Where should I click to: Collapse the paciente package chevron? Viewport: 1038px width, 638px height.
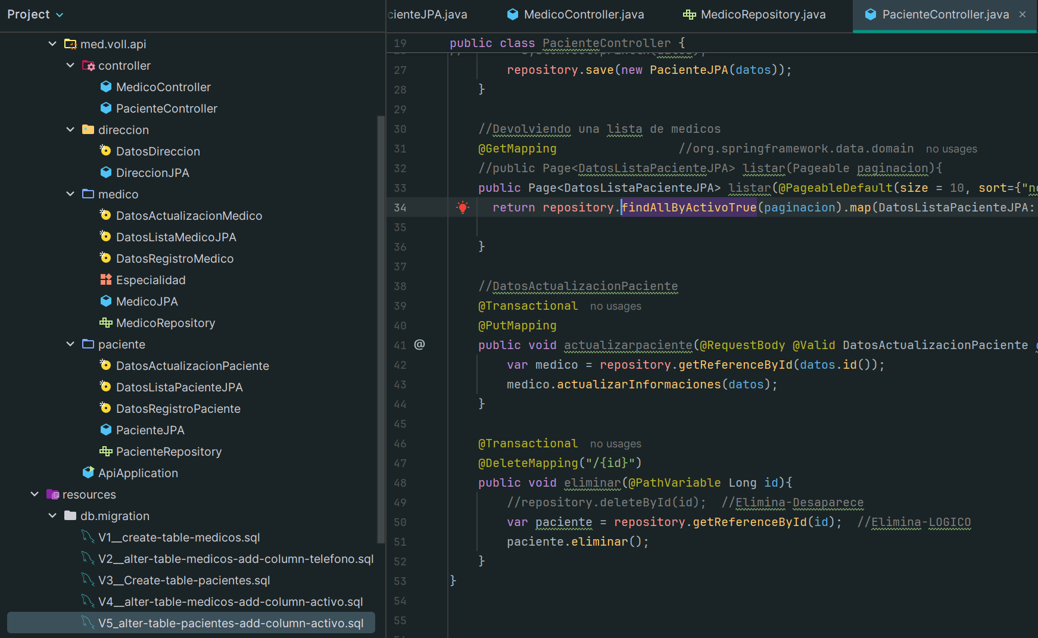(x=70, y=344)
